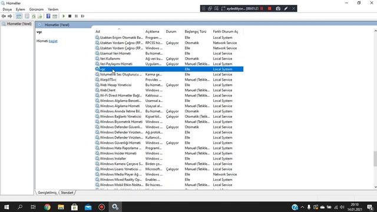Click the Restart Service icon
This screenshot has width=377, height=212.
click(82, 16)
